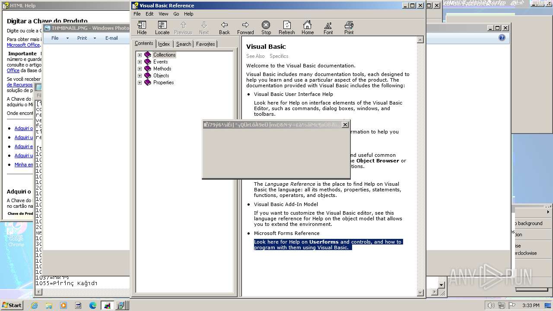Click the Microsoft Office link in HTML Help

click(23, 45)
